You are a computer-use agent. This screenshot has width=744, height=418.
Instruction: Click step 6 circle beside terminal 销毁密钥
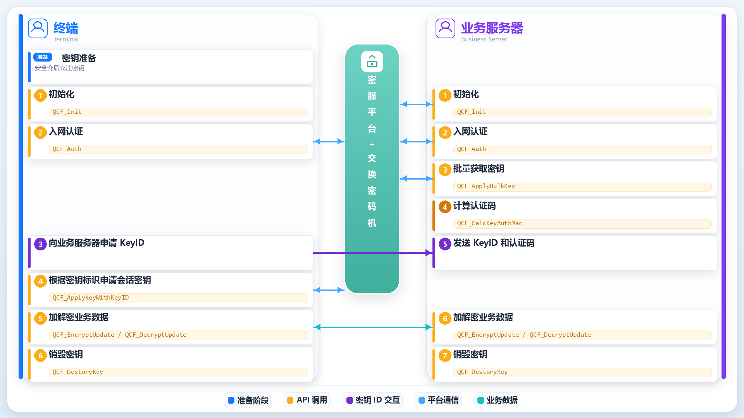(40, 355)
